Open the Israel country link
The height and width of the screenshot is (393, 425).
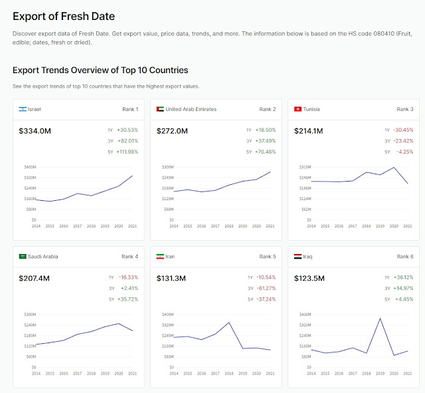35,109
